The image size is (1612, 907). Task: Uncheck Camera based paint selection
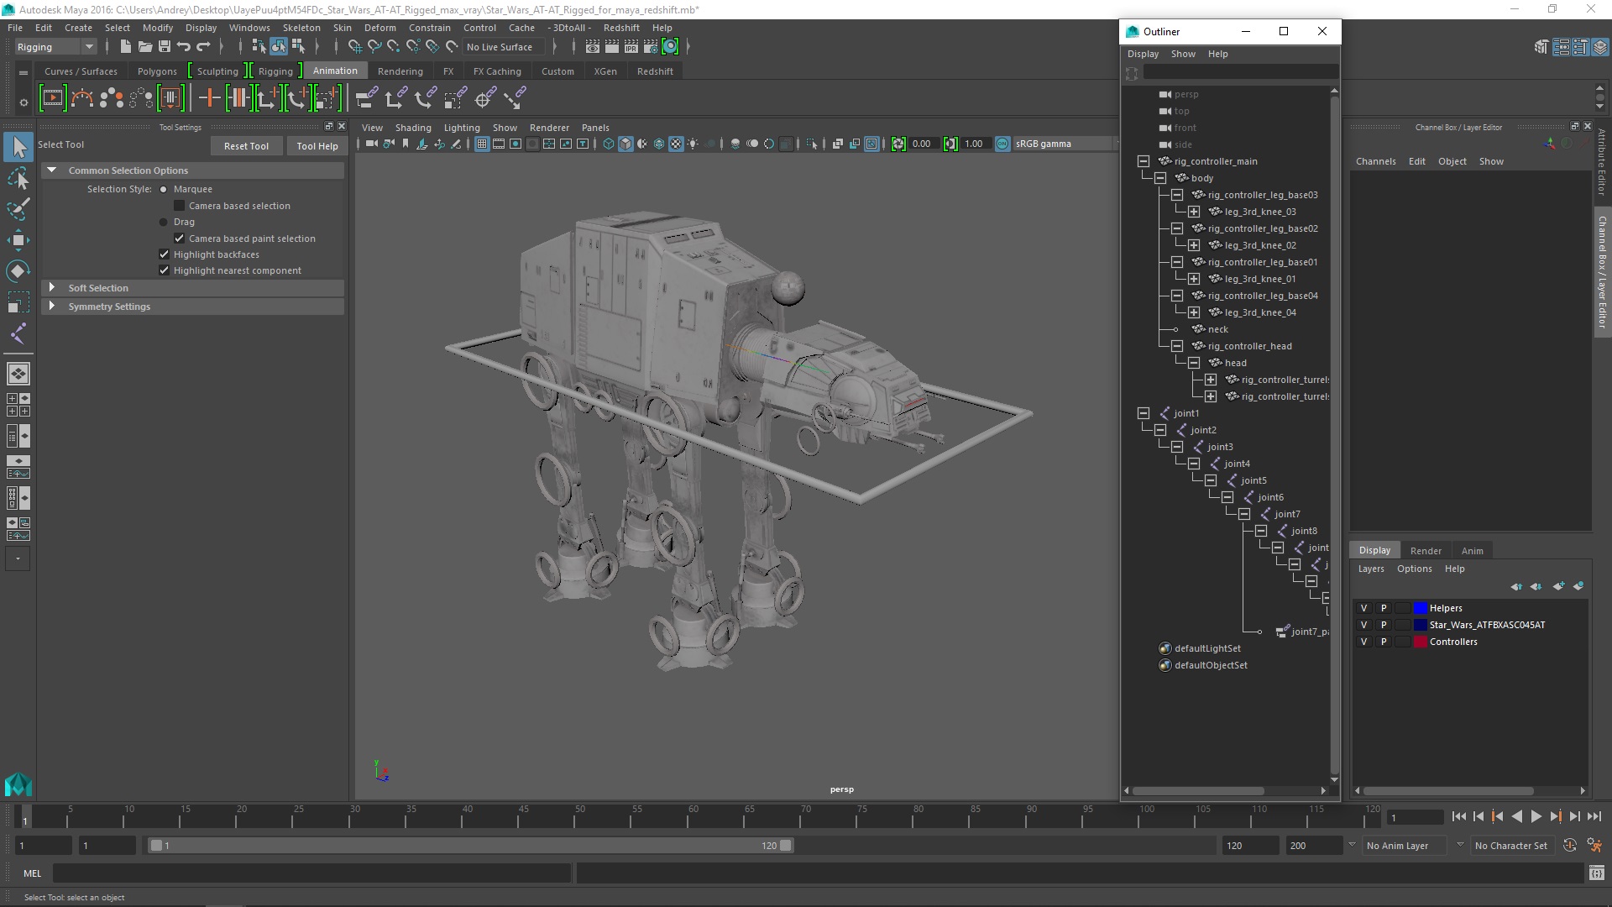tap(179, 239)
